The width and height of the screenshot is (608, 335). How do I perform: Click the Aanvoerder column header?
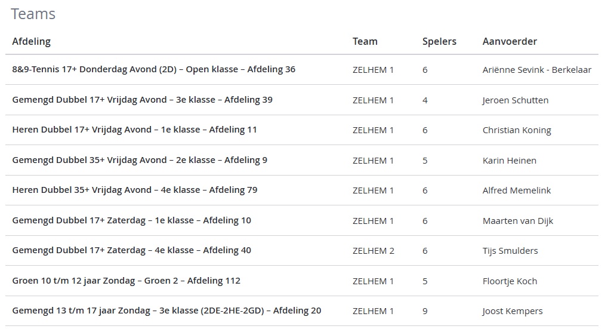pyautogui.click(x=510, y=42)
